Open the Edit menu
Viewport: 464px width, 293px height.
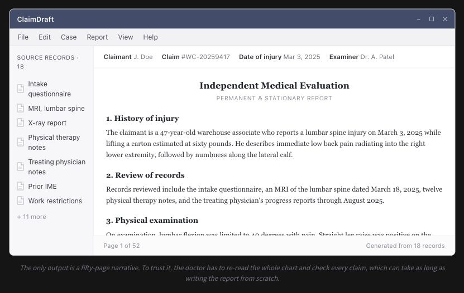click(x=45, y=37)
